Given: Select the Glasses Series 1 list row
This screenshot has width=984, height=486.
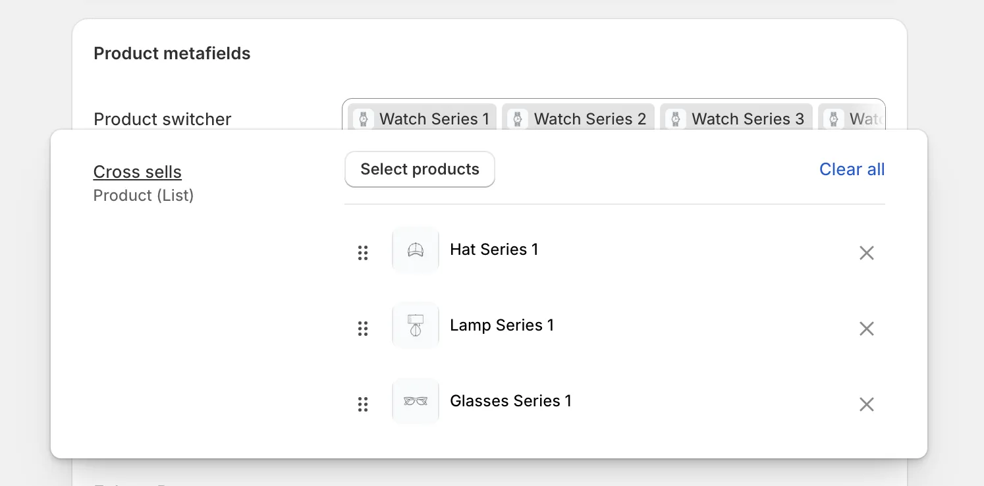Looking at the screenshot, I should 510,401.
